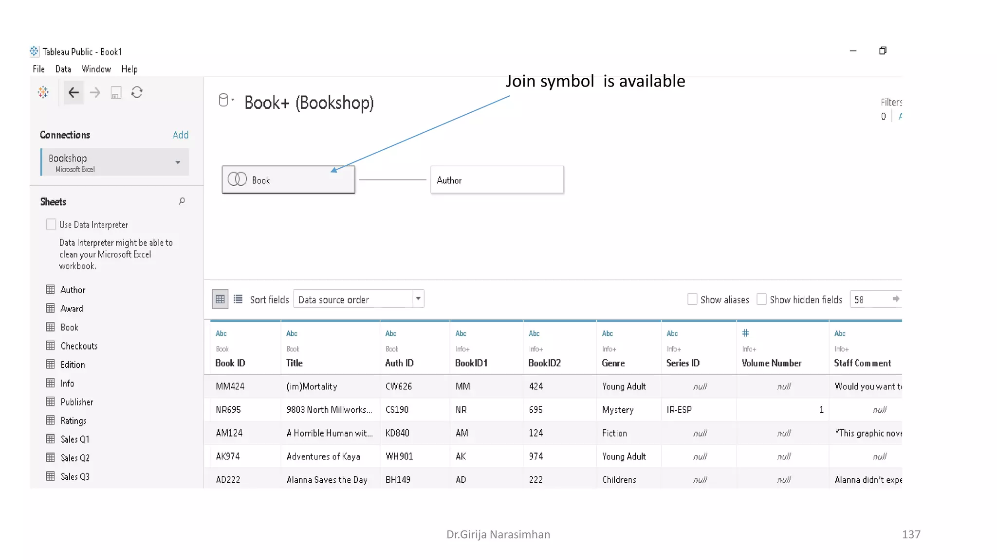997x560 pixels.
Task: Select the Checkouts sheet
Action: pyautogui.click(x=78, y=346)
